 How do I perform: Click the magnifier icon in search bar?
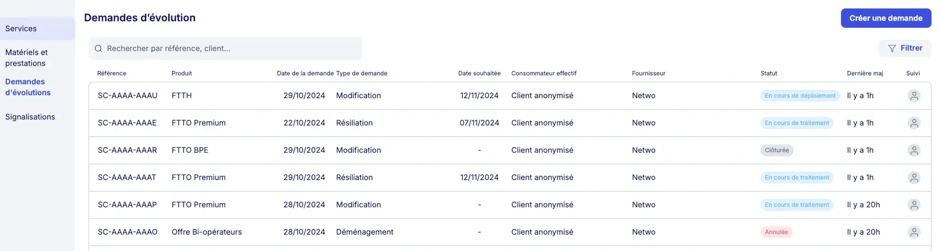pos(98,49)
